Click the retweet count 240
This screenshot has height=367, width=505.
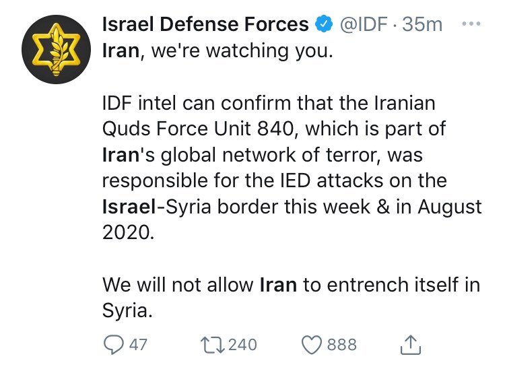tap(242, 345)
